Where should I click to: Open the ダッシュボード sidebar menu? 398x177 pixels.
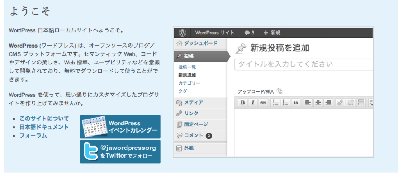tap(197, 43)
